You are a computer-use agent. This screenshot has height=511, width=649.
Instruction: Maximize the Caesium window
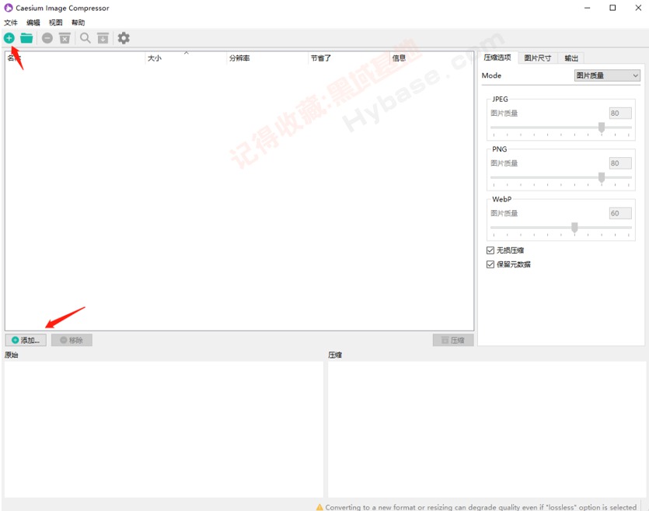pyautogui.click(x=612, y=8)
